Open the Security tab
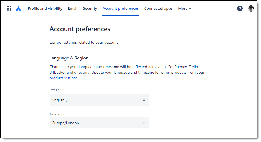This screenshot has height=142, width=261. point(90,8)
